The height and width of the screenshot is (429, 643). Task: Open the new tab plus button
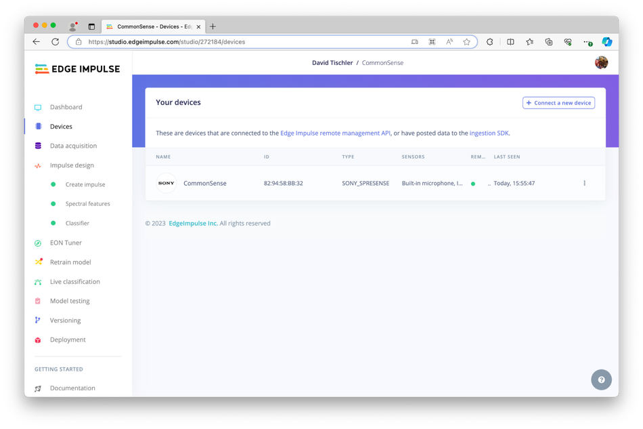[213, 26]
